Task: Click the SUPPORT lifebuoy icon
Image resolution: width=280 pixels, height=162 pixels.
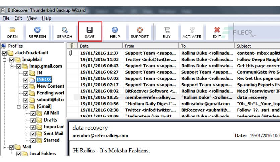Action: [x=140, y=30]
